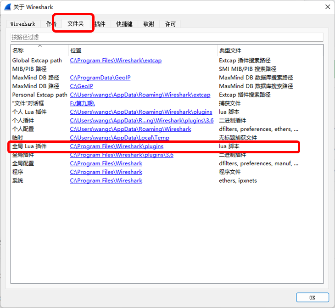The image size is (335, 308).
Task: Click the dfilters, preferences, manuf cell
Action: (x=259, y=163)
